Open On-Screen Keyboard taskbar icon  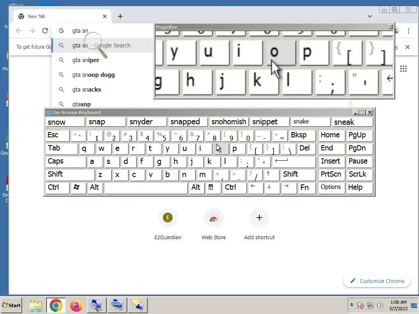tap(117, 305)
